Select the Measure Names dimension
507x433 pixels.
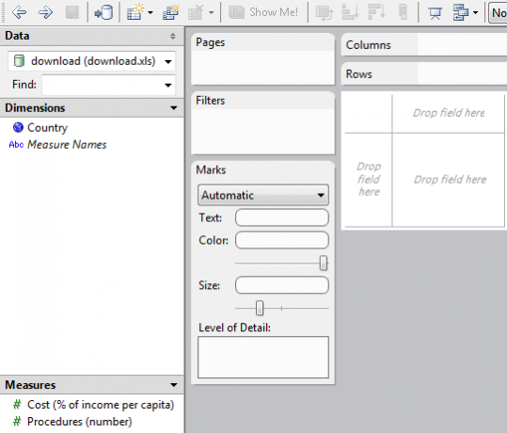point(67,145)
